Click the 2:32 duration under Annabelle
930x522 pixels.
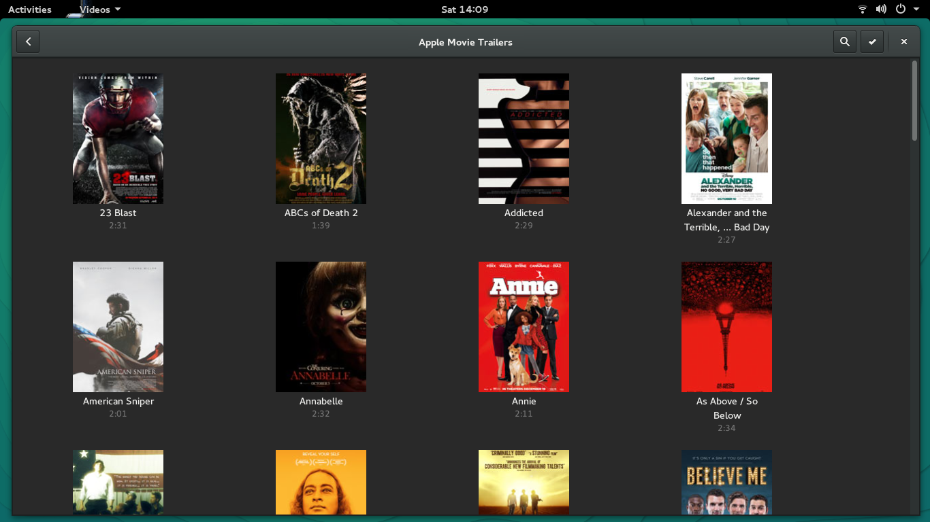click(x=321, y=414)
